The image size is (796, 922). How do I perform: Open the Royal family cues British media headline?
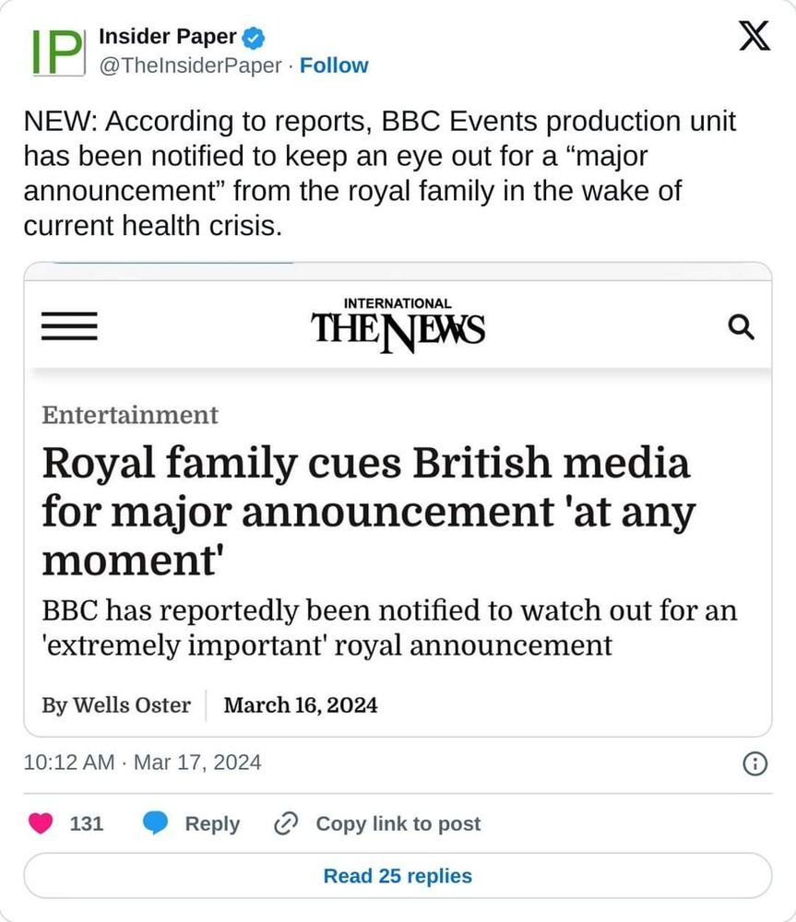click(366, 509)
